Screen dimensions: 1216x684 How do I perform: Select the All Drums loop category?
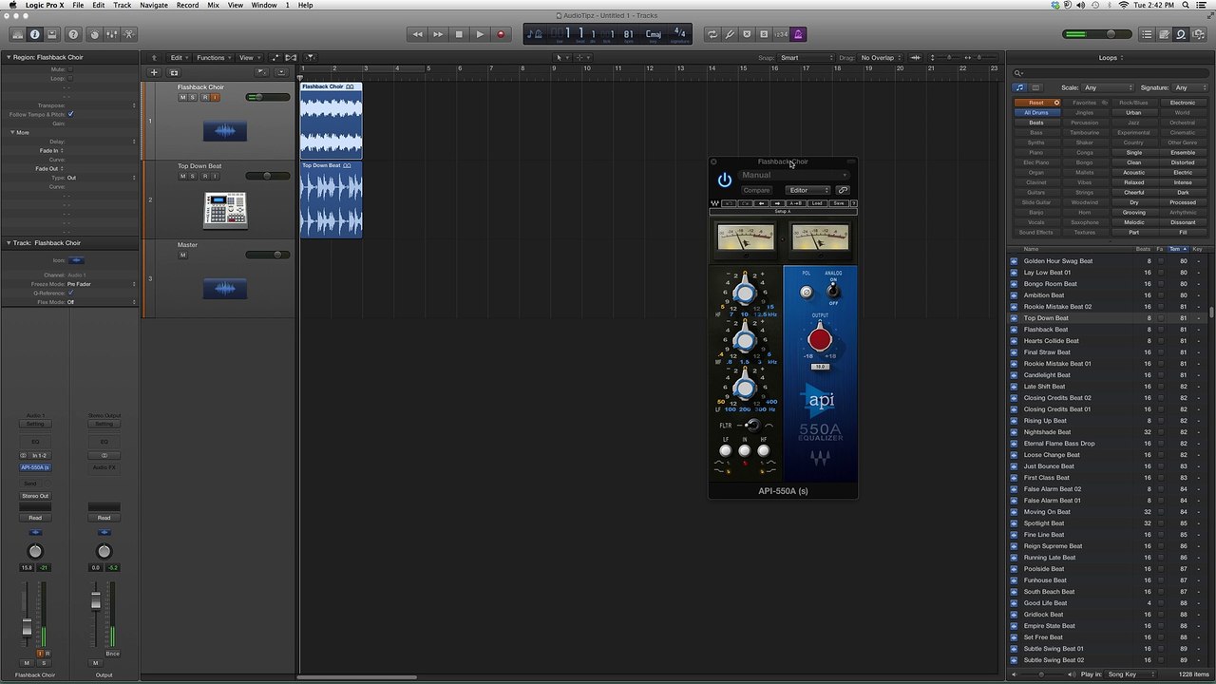click(x=1036, y=112)
